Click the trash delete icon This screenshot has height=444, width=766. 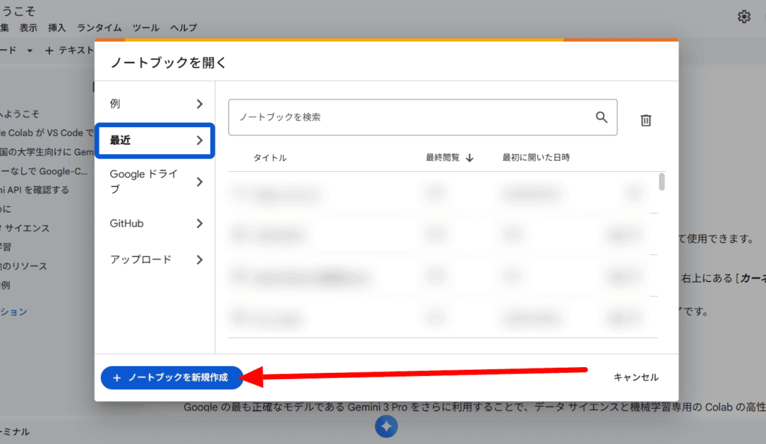646,120
